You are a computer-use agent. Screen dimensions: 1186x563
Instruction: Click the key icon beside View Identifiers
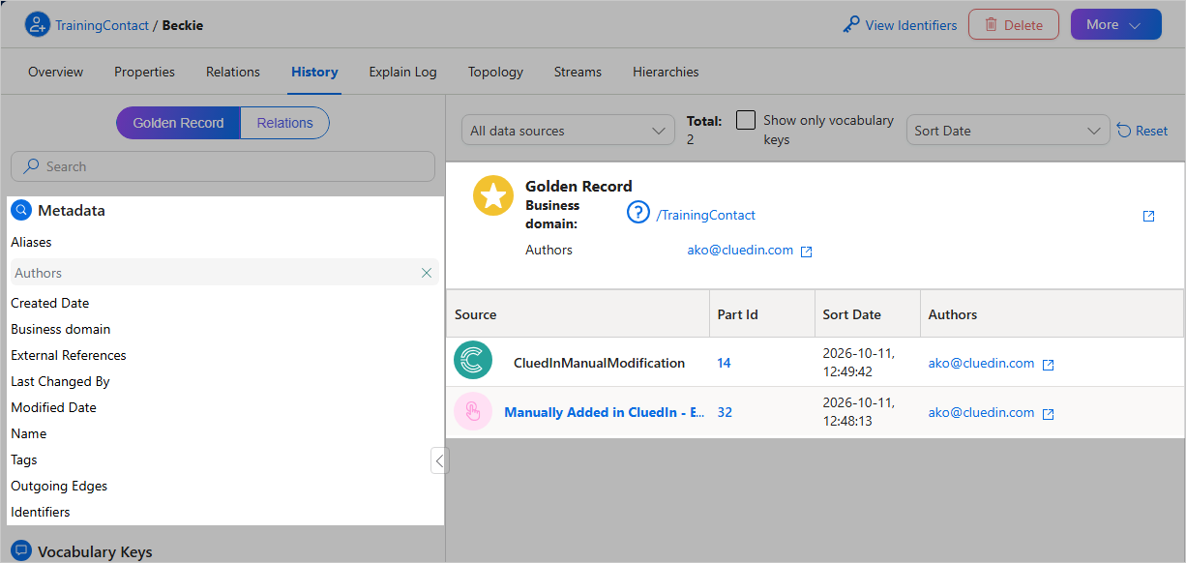pos(851,25)
